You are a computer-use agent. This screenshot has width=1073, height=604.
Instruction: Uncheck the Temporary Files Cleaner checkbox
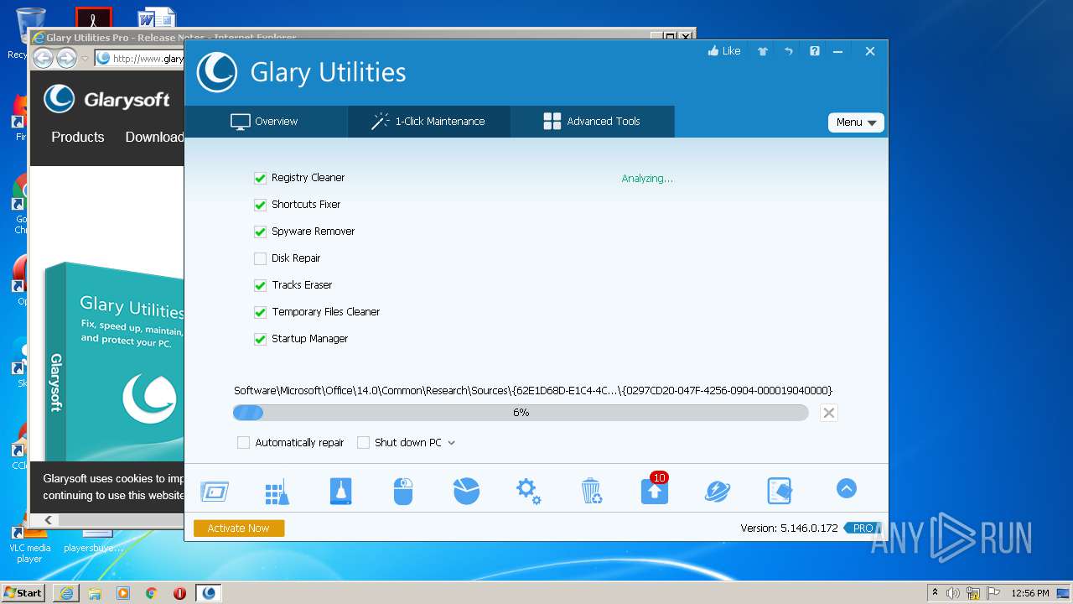coord(260,312)
